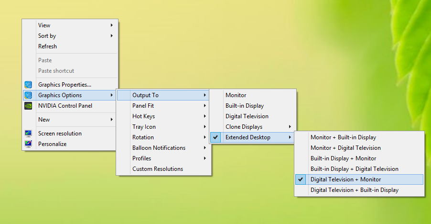This screenshot has height=224, width=431.
Task: Toggle the checkmark beside Digital Television + Monitor
Action: [301, 179]
